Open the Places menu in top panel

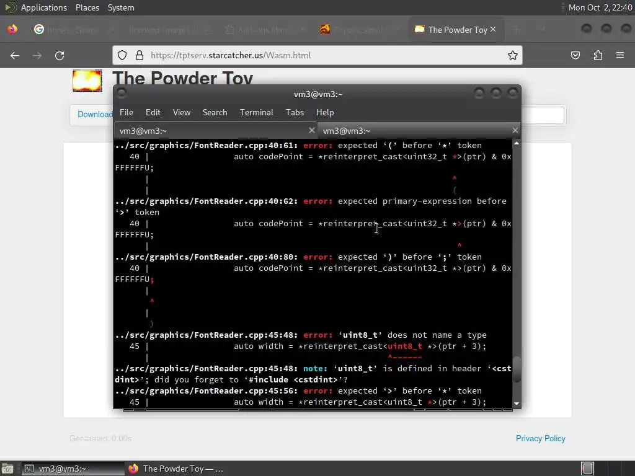click(x=87, y=7)
